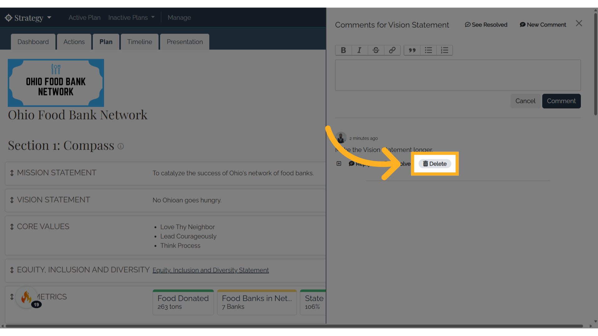Open the Food Donated metric card

pyautogui.click(x=183, y=302)
